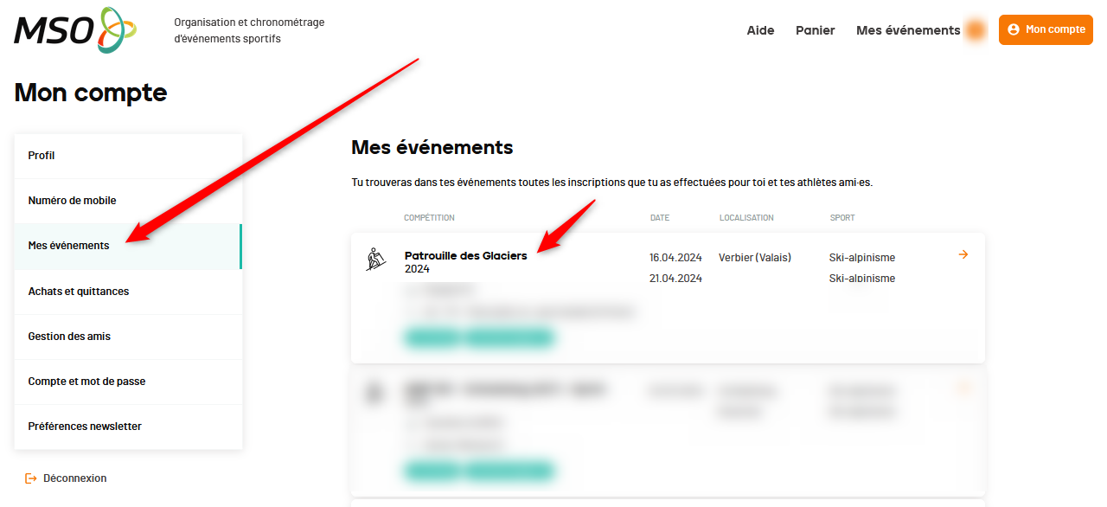This screenshot has height=507, width=1107.
Task: Select Profil in the account sidebar
Action: [x=42, y=156]
